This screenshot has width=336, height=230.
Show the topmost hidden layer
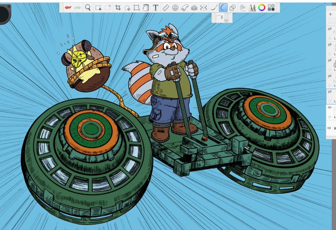click(x=330, y=29)
